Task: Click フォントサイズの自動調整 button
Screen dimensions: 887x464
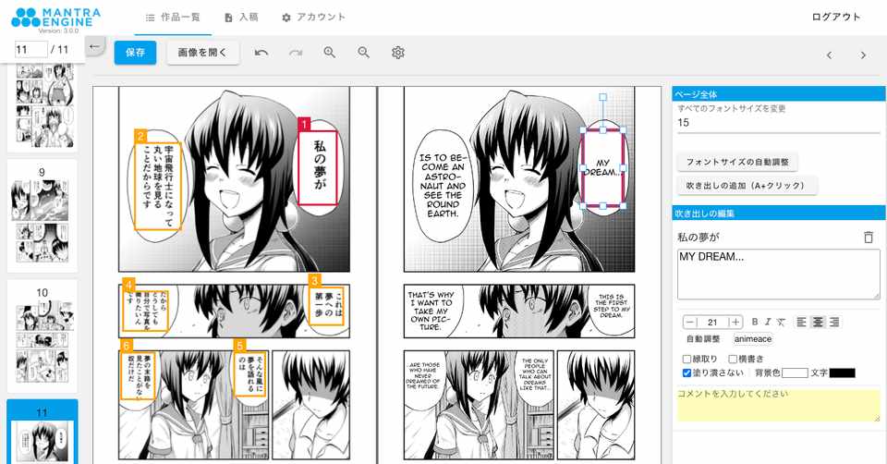Action: [x=737, y=162]
